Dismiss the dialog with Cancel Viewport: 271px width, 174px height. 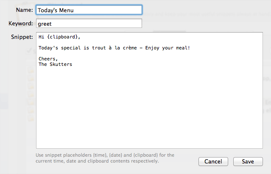(213, 162)
